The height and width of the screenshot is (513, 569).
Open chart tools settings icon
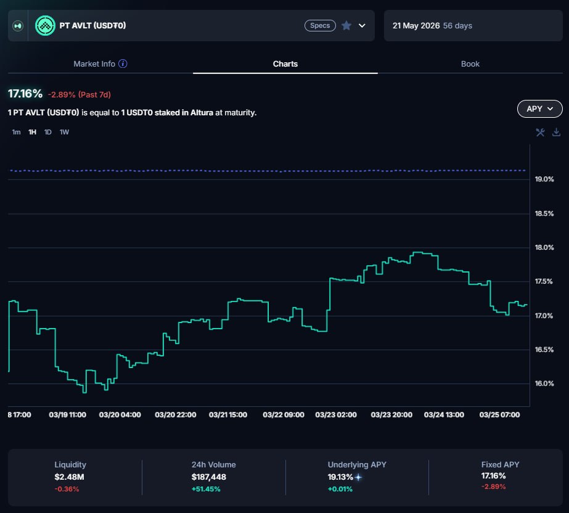540,132
